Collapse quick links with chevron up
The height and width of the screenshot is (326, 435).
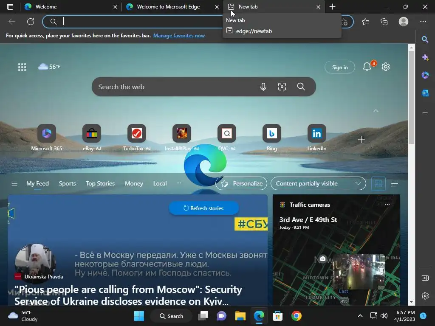tap(376, 111)
